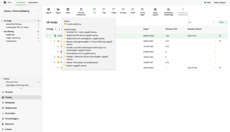Open Arbetsplatsinställningar settings
Screen dimensions: 230x132
[169, 10]
